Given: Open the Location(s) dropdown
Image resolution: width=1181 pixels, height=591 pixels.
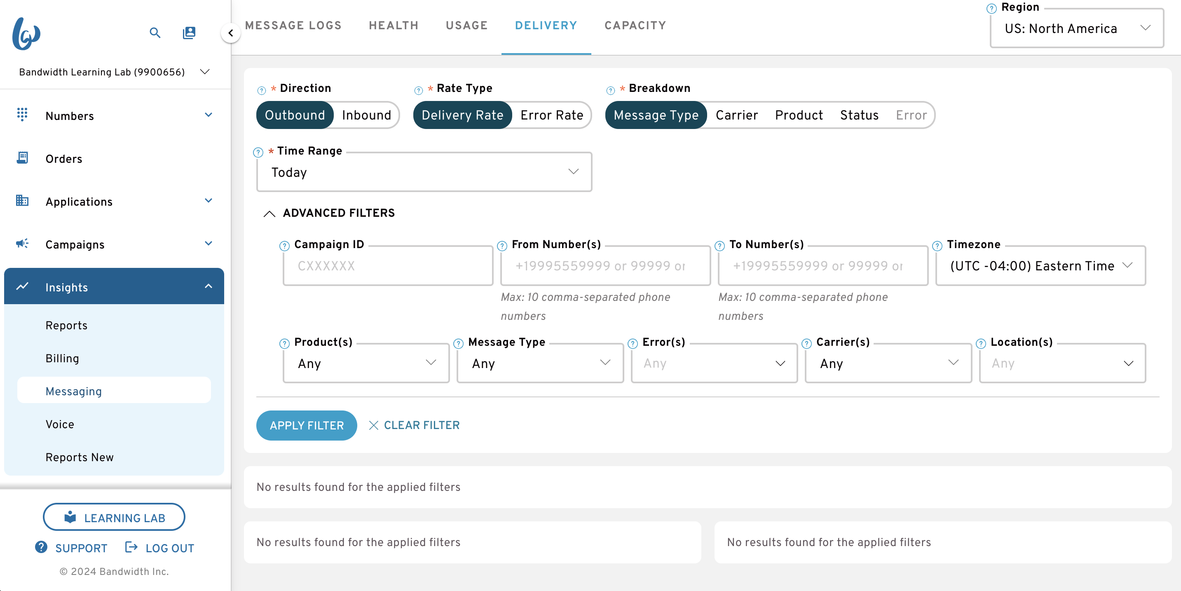Looking at the screenshot, I should click(1062, 363).
